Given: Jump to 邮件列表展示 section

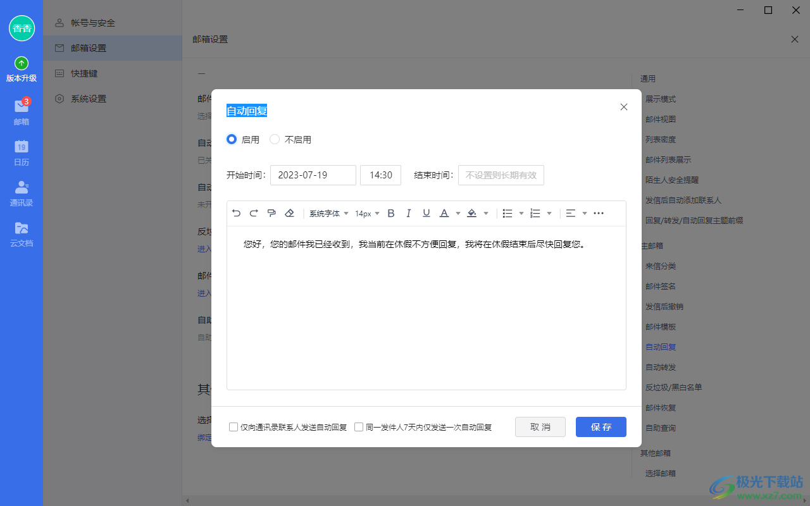Looking at the screenshot, I should [x=668, y=160].
